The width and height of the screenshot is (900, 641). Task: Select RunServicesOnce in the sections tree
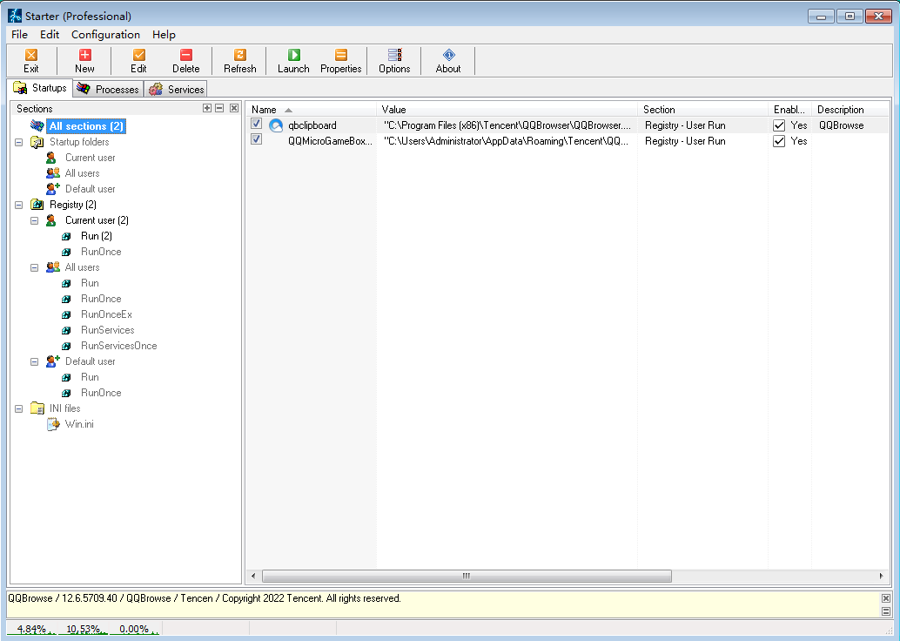tap(118, 346)
